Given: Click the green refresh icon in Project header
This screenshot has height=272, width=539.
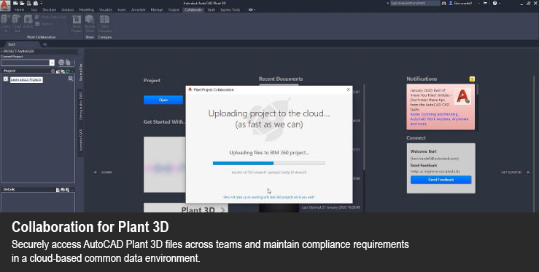Looking at the screenshot, I should pyautogui.click(x=67, y=71).
